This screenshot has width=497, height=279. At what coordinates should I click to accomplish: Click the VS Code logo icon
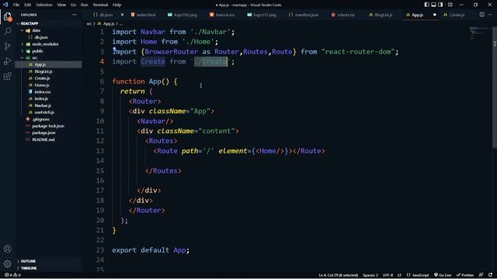pyautogui.click(x=5, y=5)
